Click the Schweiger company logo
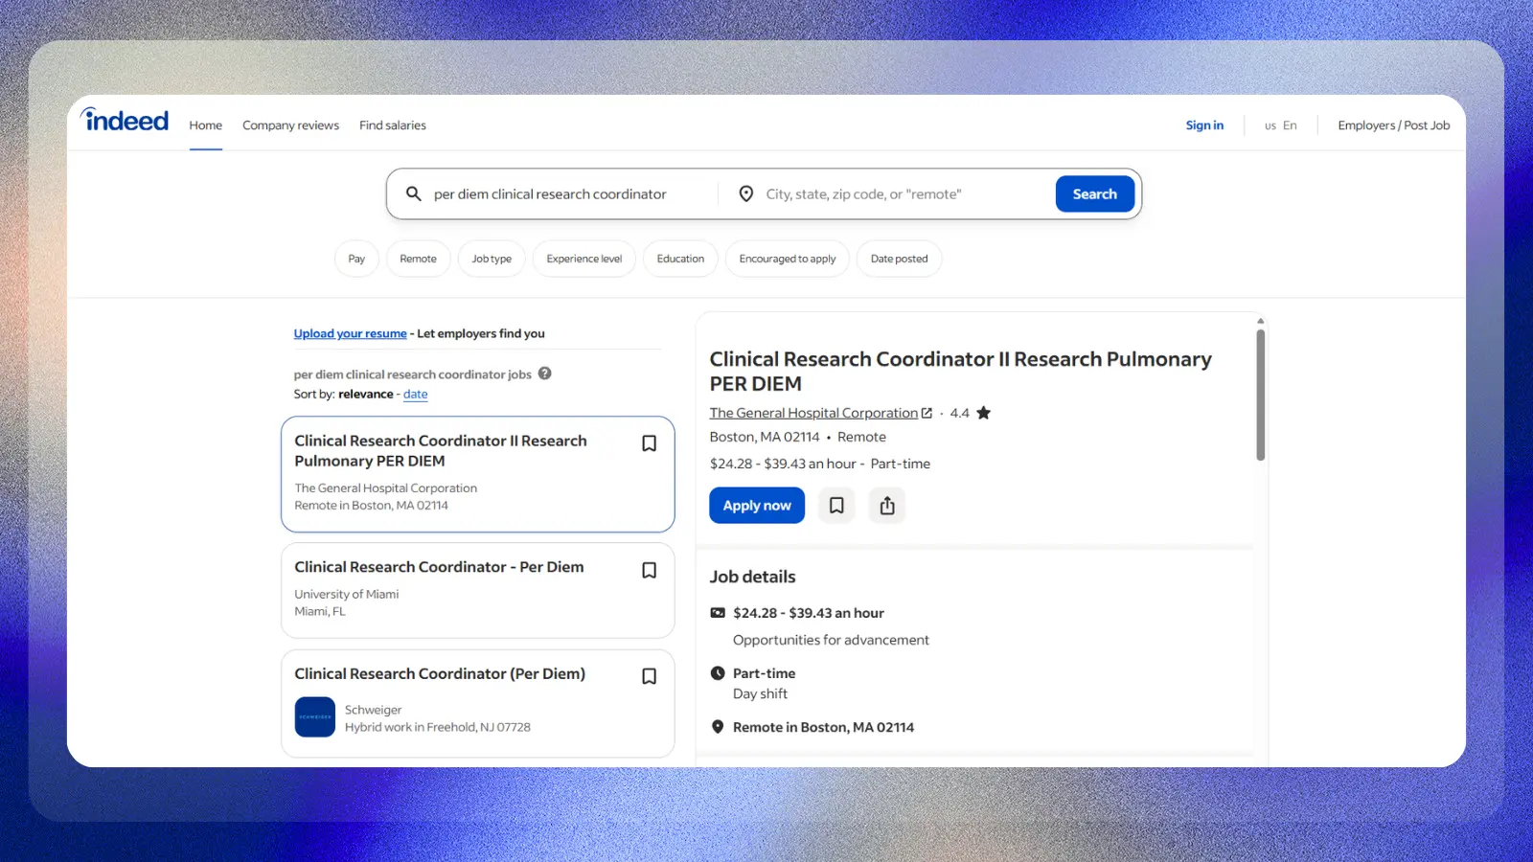Screen dimensions: 1533x862 coord(314,716)
